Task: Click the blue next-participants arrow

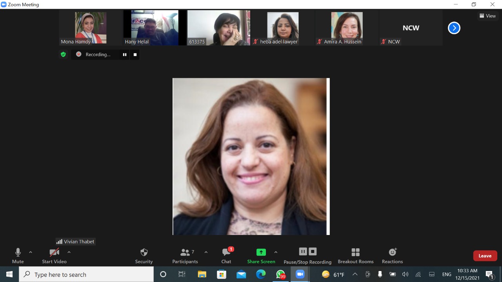Action: [x=454, y=28]
